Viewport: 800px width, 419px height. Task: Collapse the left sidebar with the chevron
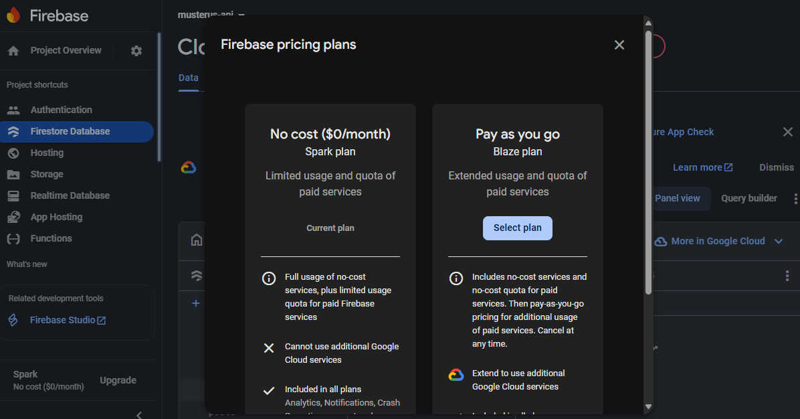[x=138, y=414]
